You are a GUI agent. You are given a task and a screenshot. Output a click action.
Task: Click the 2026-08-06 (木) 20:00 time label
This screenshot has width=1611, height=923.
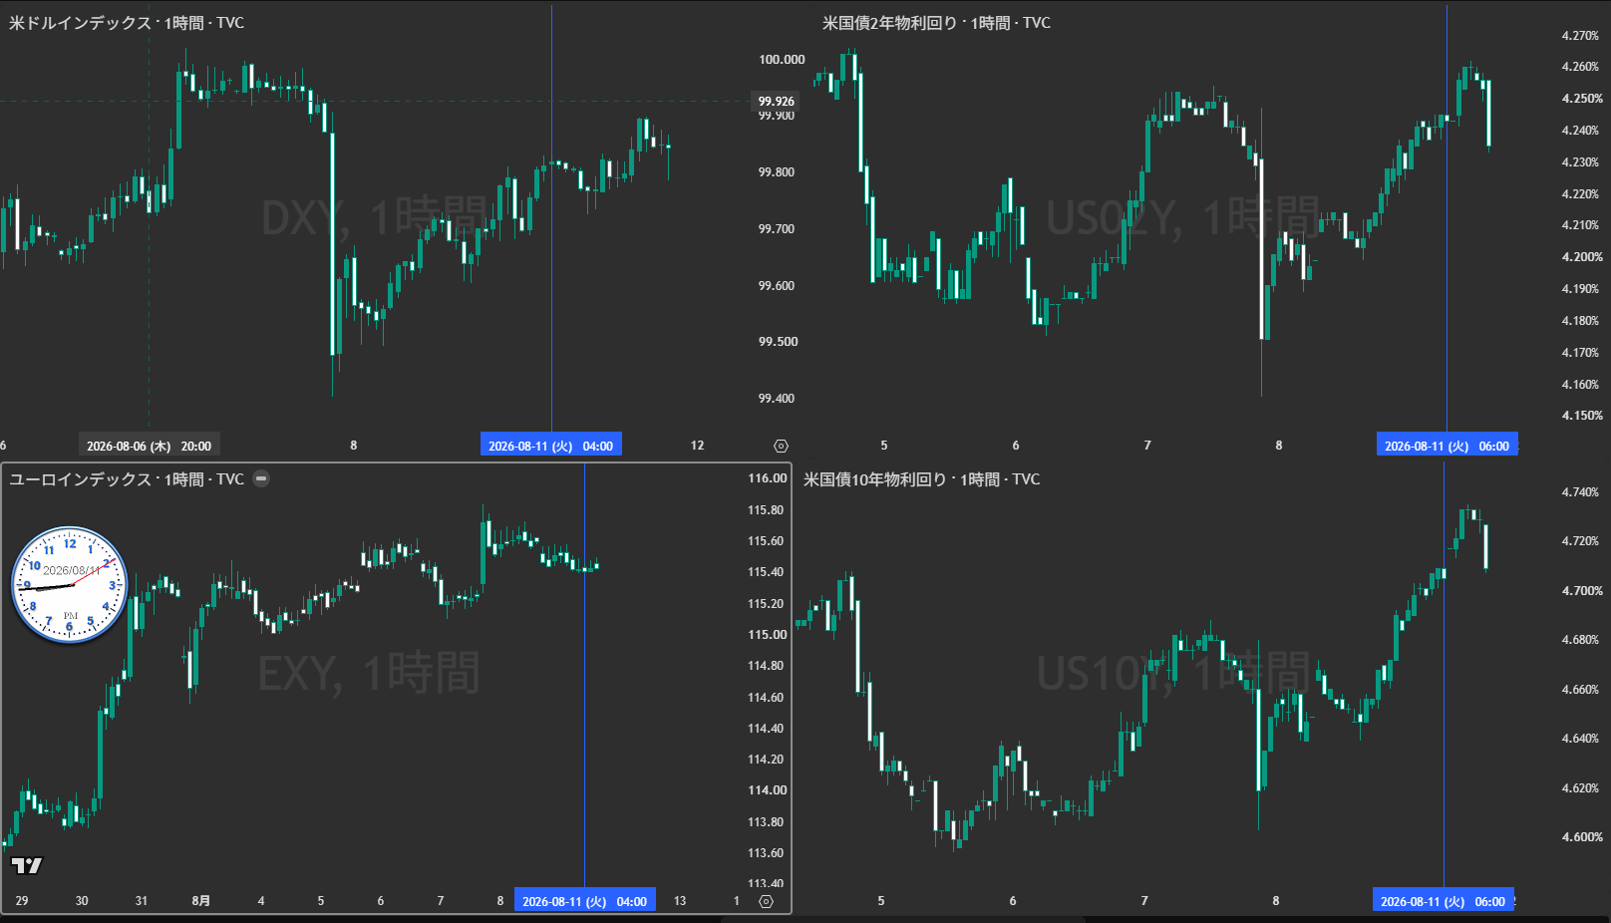(150, 446)
